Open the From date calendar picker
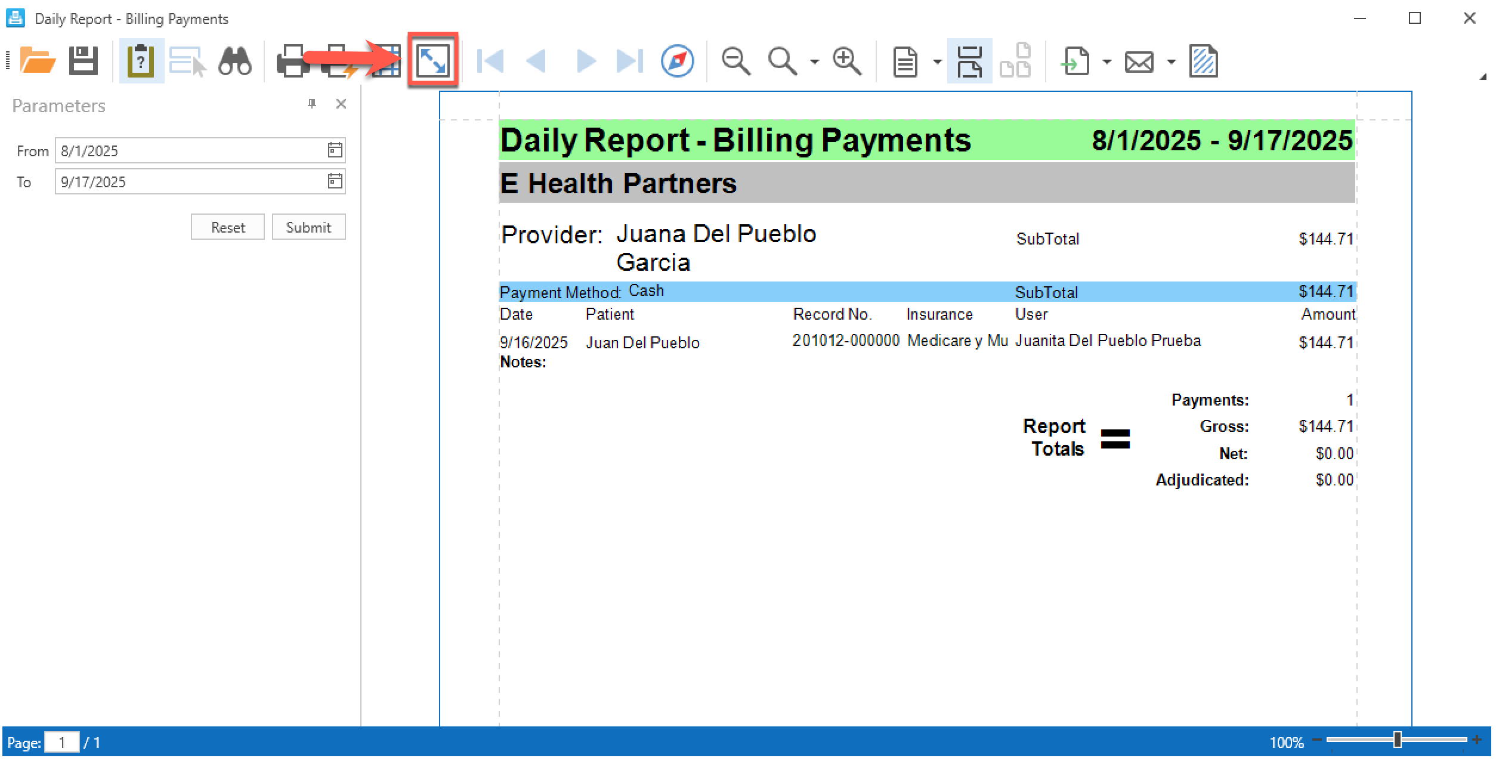Screen dimensions: 1496x761 [335, 150]
